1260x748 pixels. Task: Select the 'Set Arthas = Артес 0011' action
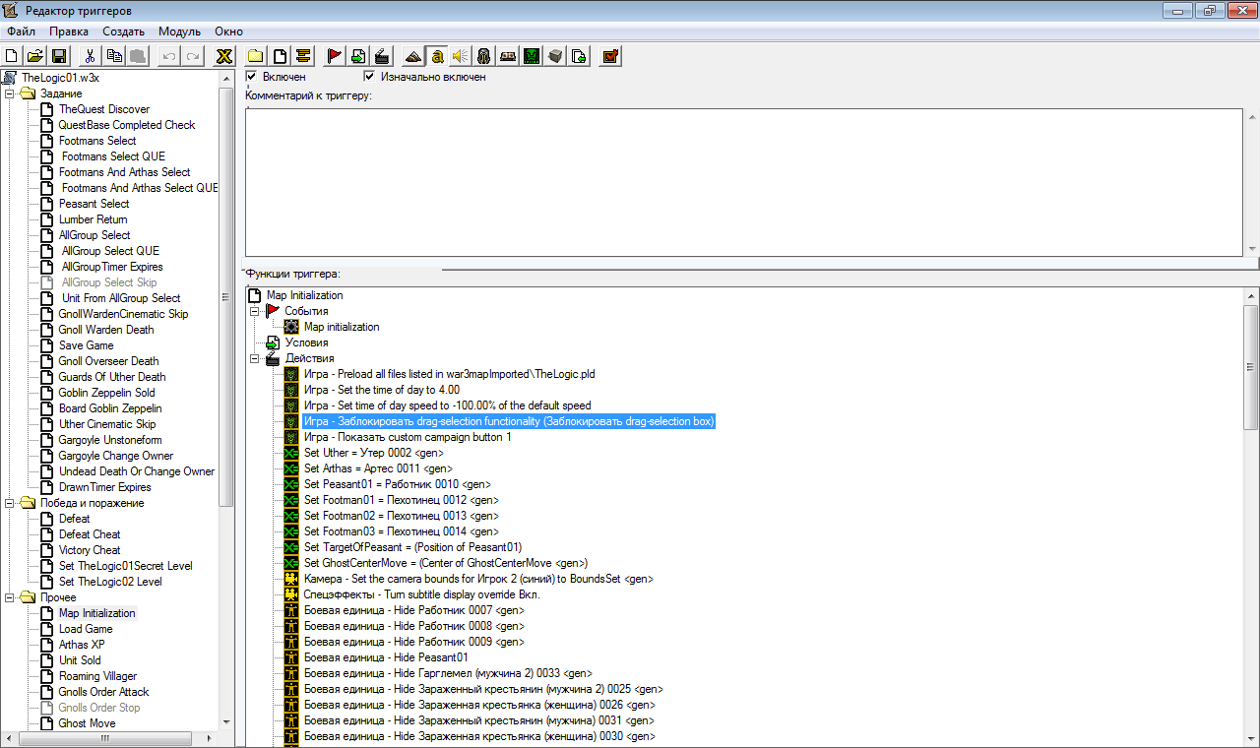[378, 468]
